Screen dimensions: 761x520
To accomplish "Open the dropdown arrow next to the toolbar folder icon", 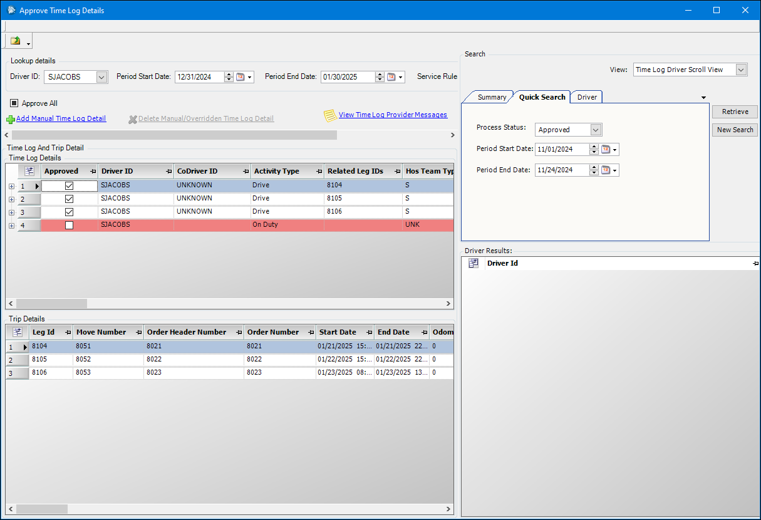I will coord(29,43).
